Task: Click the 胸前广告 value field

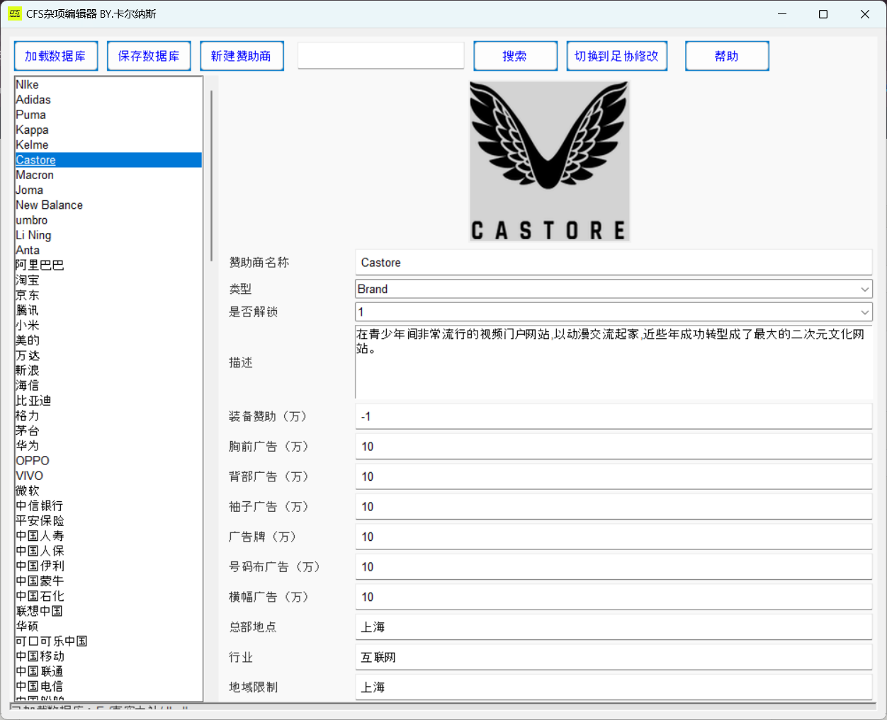Action: [x=614, y=447]
